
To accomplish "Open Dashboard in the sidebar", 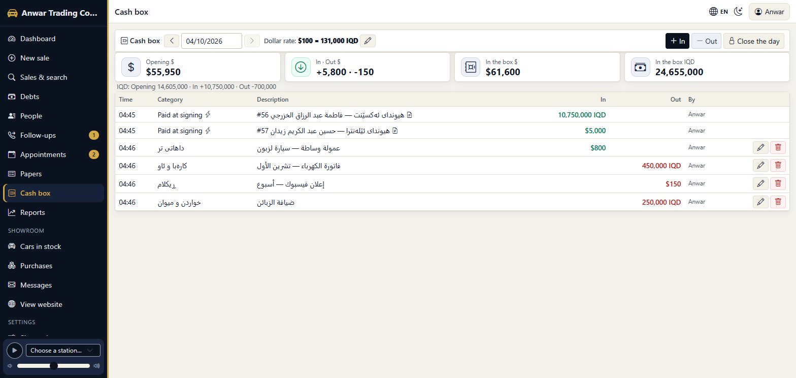I will [x=54, y=39].
